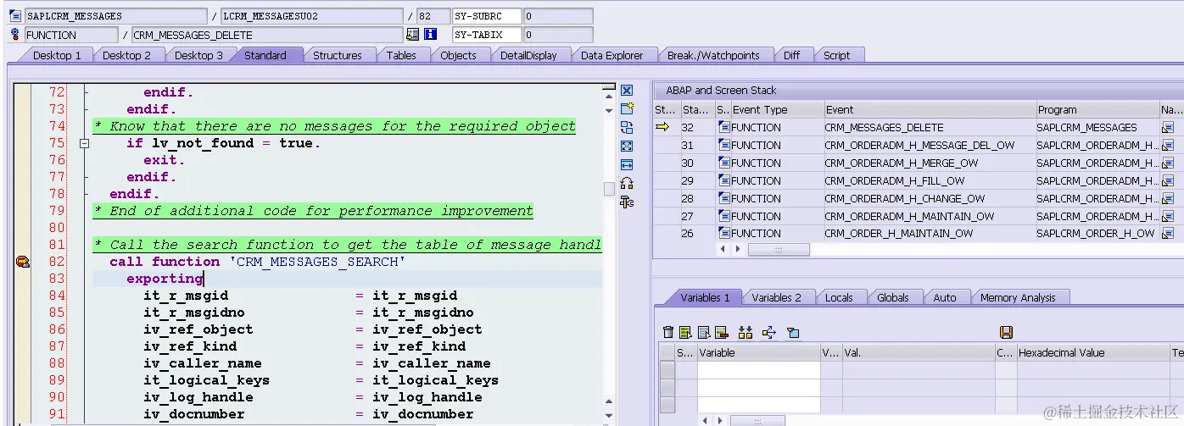This screenshot has height=426, width=1184.
Task: Click the insert-row icon in variables toolbar
Action: [x=685, y=332]
